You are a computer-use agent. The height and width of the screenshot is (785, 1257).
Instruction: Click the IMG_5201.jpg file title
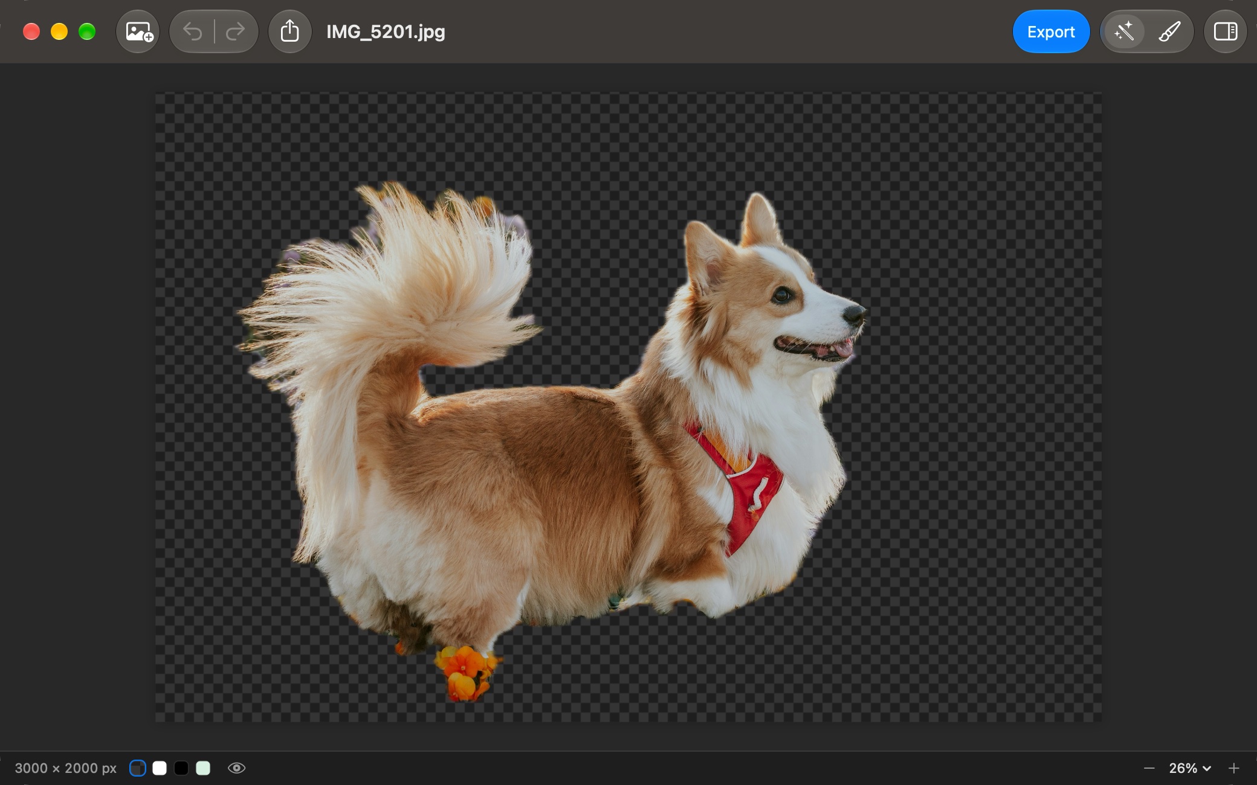386,31
